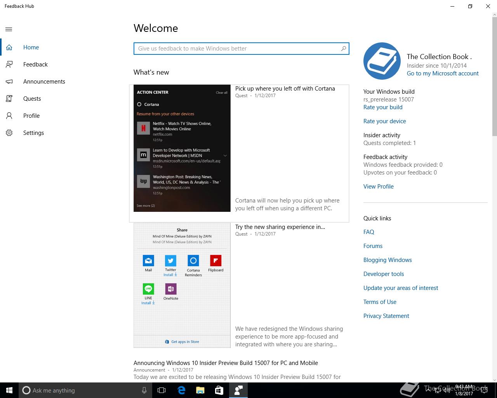Click the Announcements megaphone icon
Viewport: 497px width, 398px height.
[9, 82]
